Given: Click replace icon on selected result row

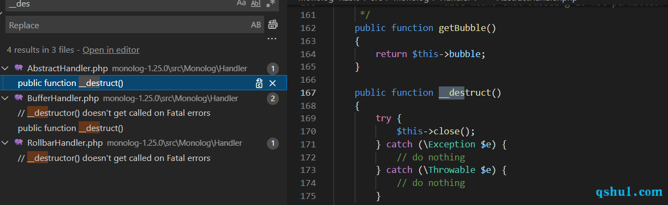Looking at the screenshot, I should point(259,83).
